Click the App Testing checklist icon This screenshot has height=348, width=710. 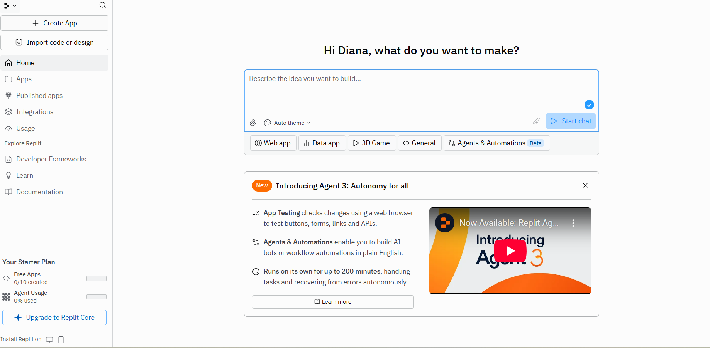(256, 213)
